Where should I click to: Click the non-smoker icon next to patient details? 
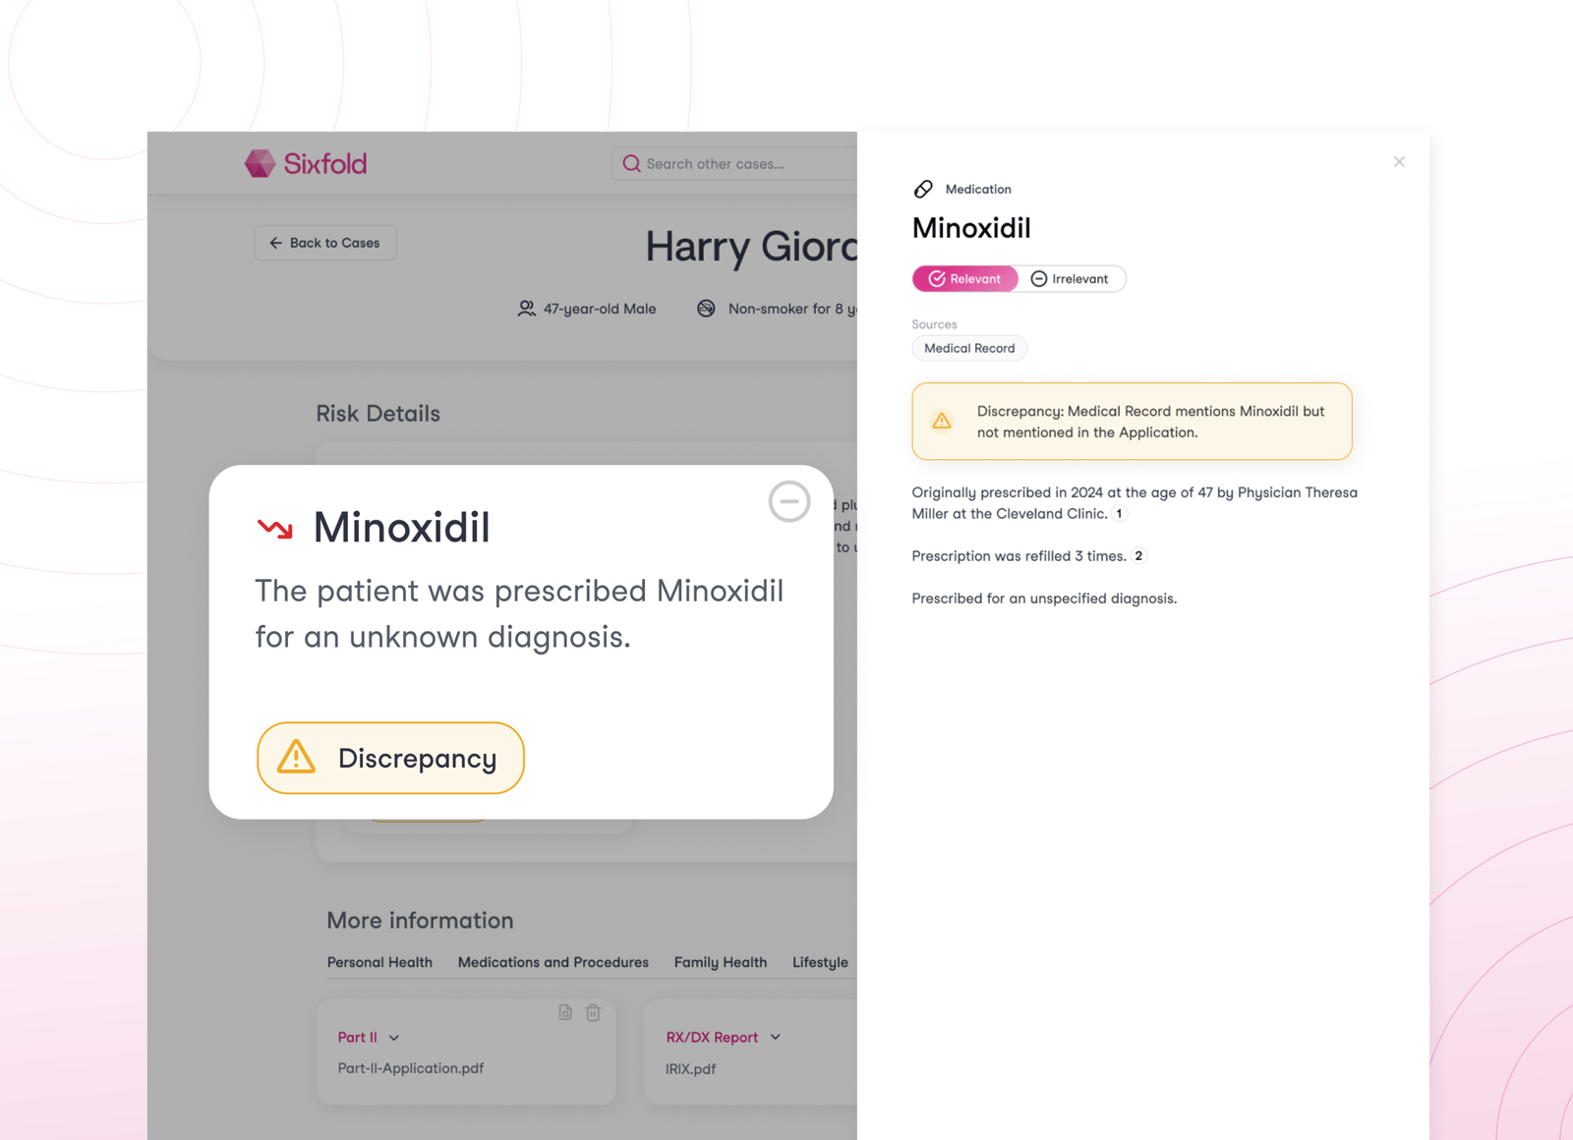pyautogui.click(x=706, y=309)
